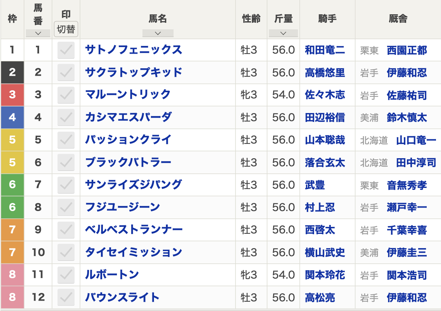This screenshot has height=311, width=441.
Task: Select trainer 音無秀孝 link
Action: (407, 185)
